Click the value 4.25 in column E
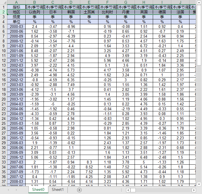202x194 pixels. point(89,177)
